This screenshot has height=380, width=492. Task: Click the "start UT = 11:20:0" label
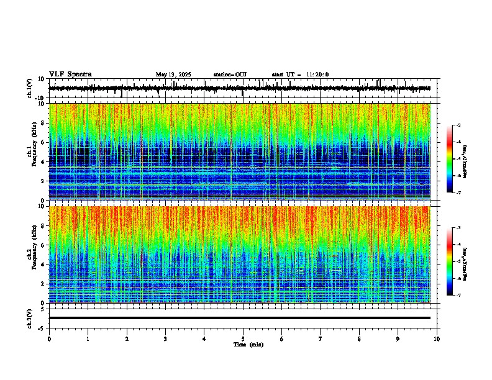tap(300, 75)
